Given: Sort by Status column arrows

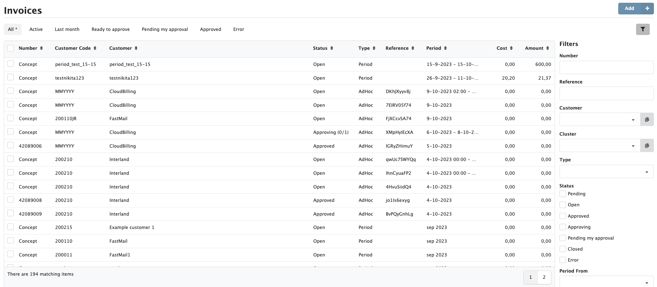Looking at the screenshot, I should click(x=332, y=48).
